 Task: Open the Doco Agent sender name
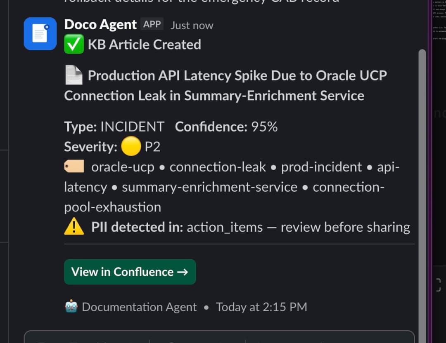tap(100, 25)
